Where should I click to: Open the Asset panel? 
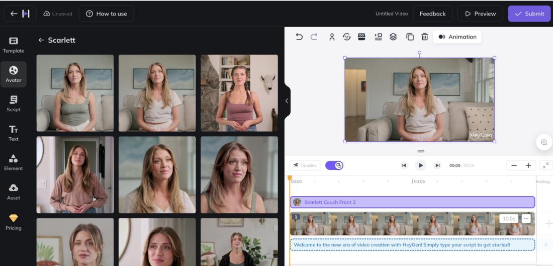[x=14, y=192]
